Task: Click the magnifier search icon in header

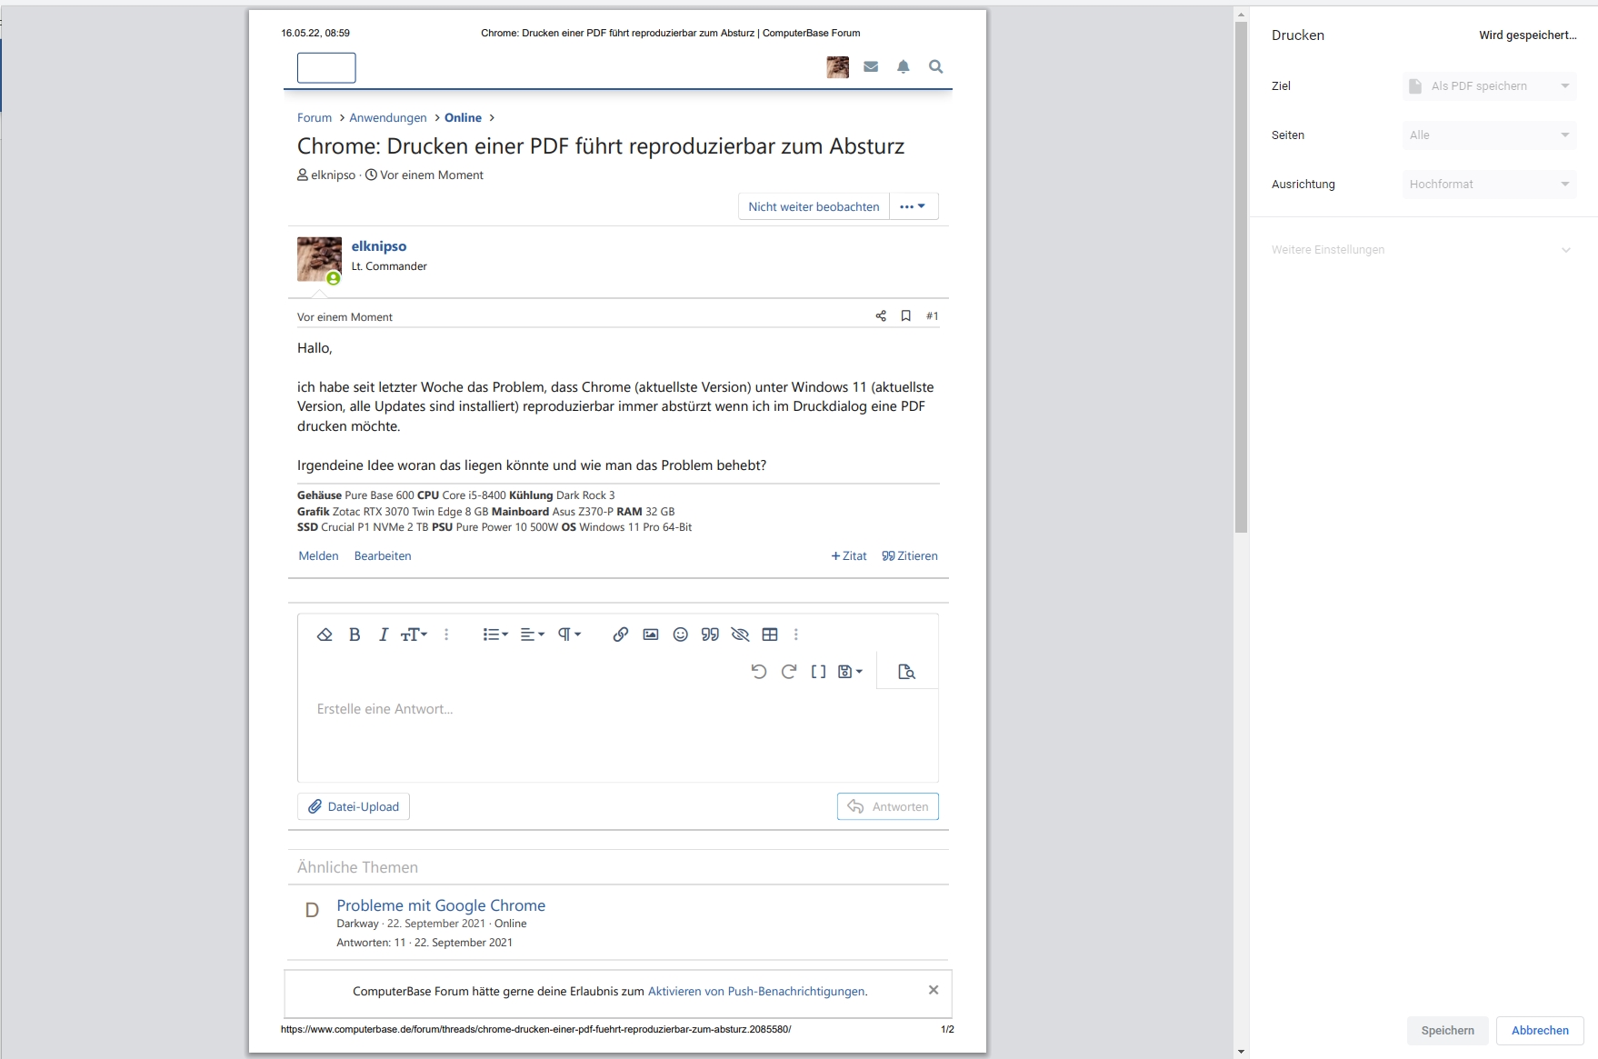Action: coord(935,66)
